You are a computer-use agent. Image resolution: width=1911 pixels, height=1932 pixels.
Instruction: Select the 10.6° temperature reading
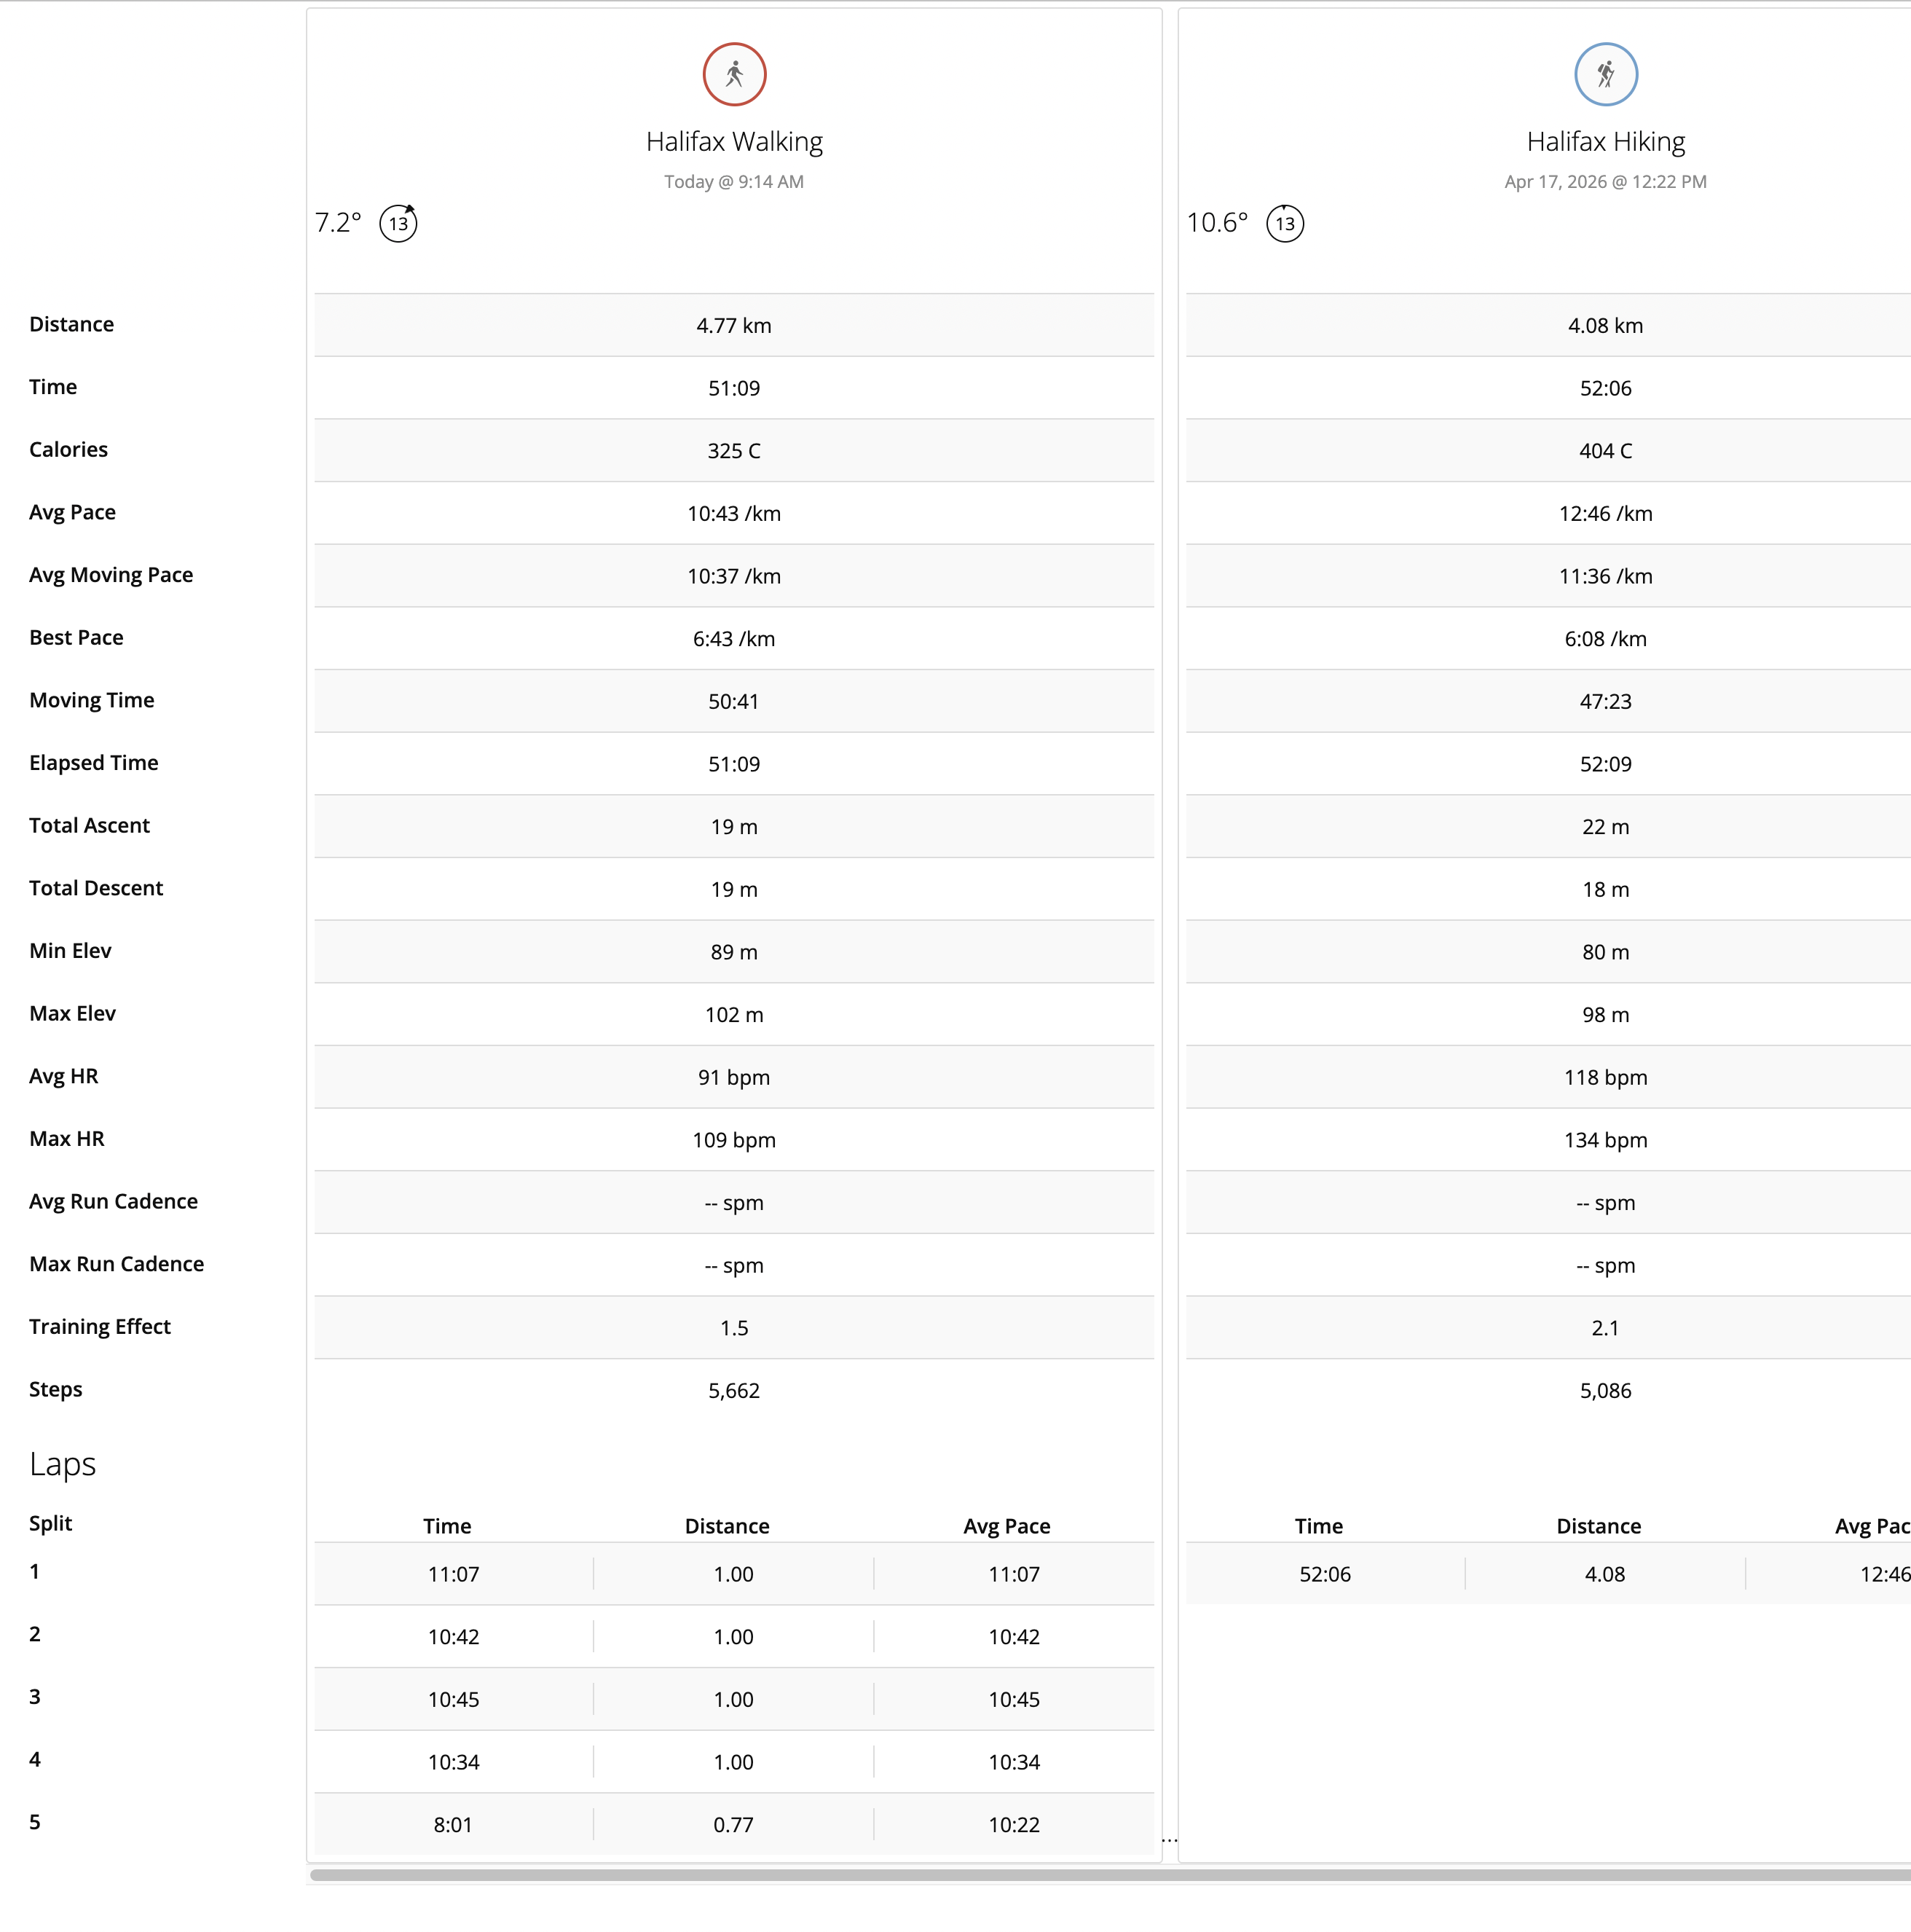point(1218,223)
